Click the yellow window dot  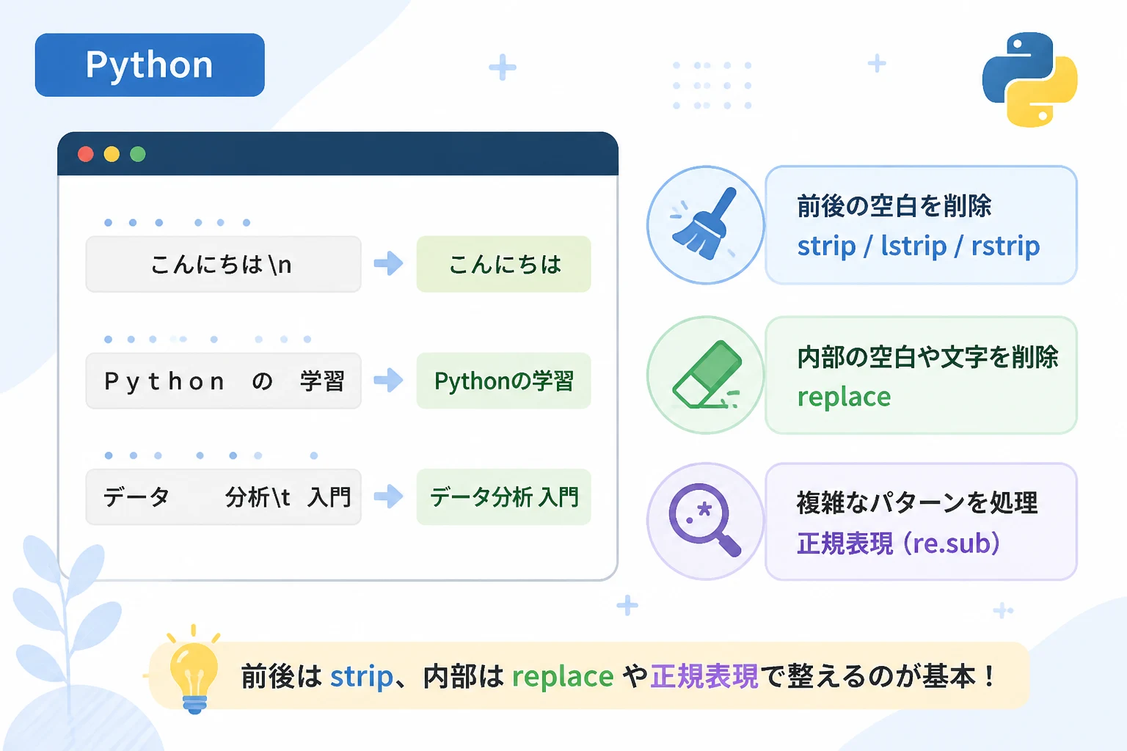tap(112, 154)
